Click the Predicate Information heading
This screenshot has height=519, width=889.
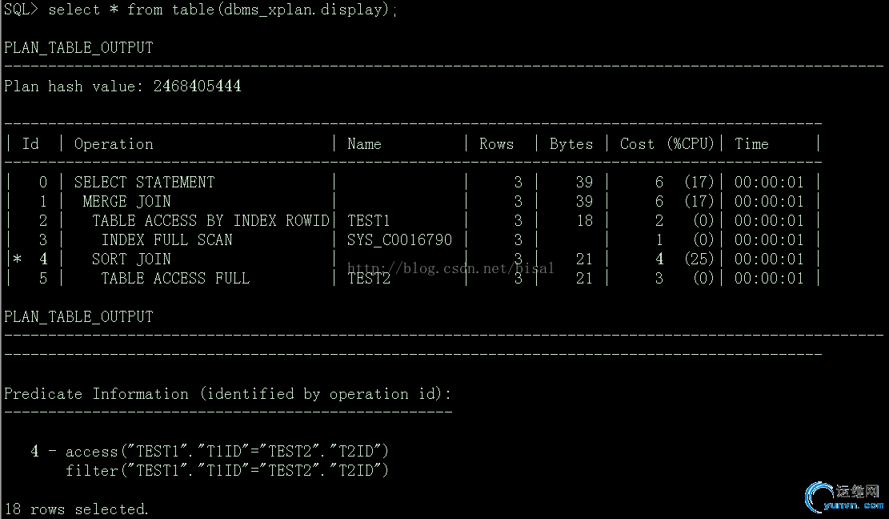pyautogui.click(x=227, y=393)
